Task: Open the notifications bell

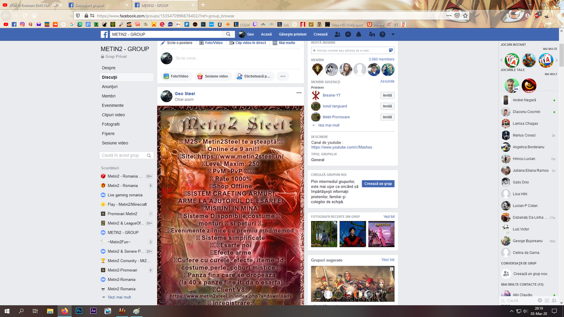Action: tap(359, 34)
